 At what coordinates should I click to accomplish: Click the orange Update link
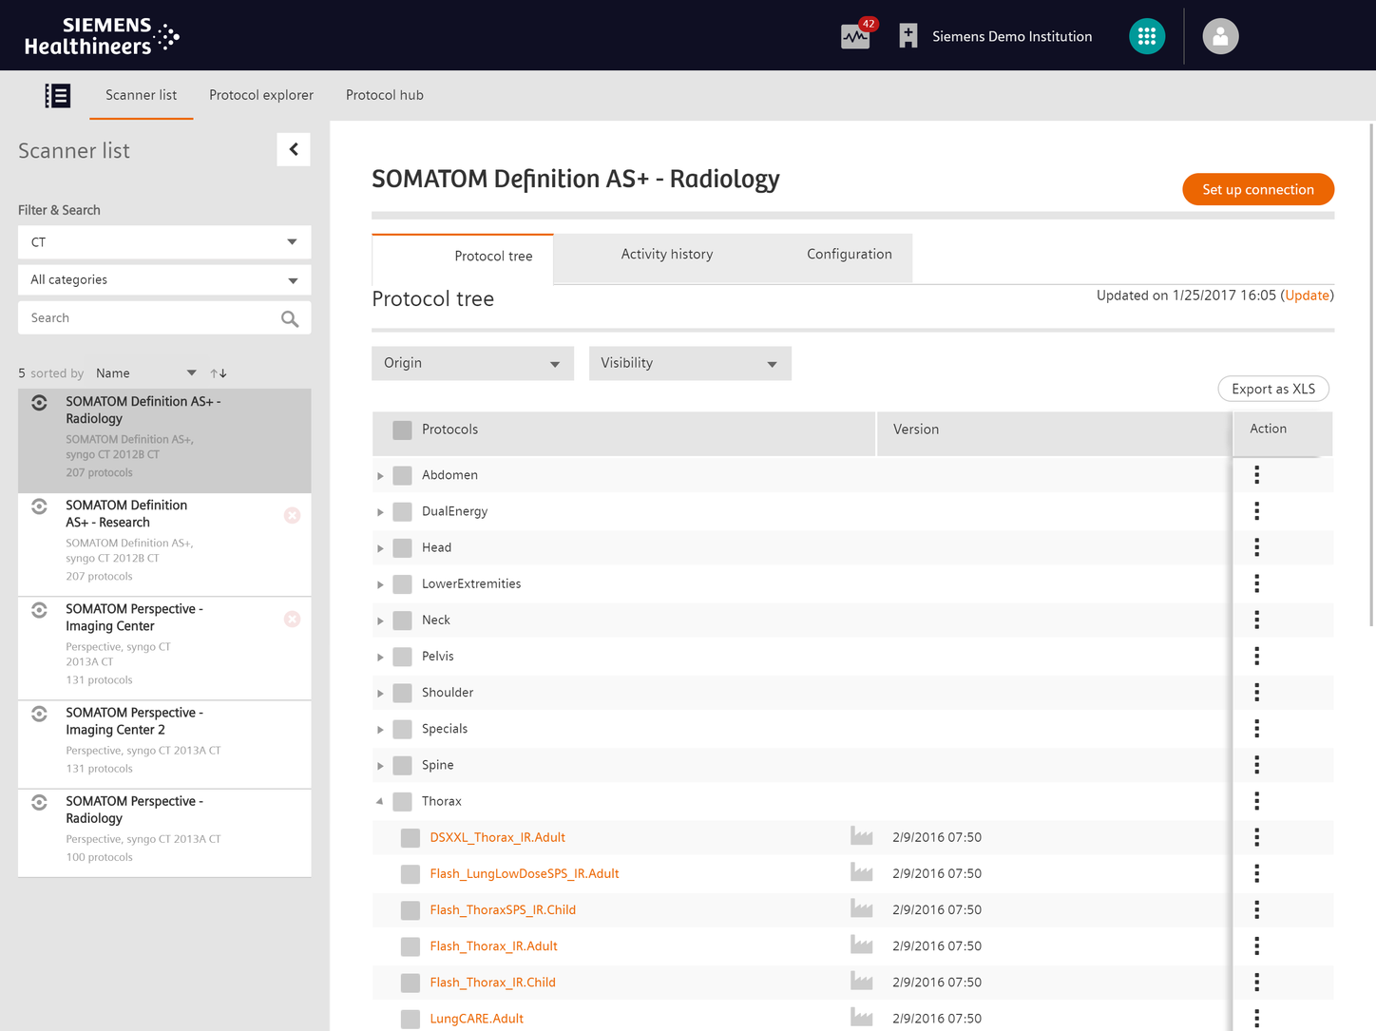pos(1308,296)
